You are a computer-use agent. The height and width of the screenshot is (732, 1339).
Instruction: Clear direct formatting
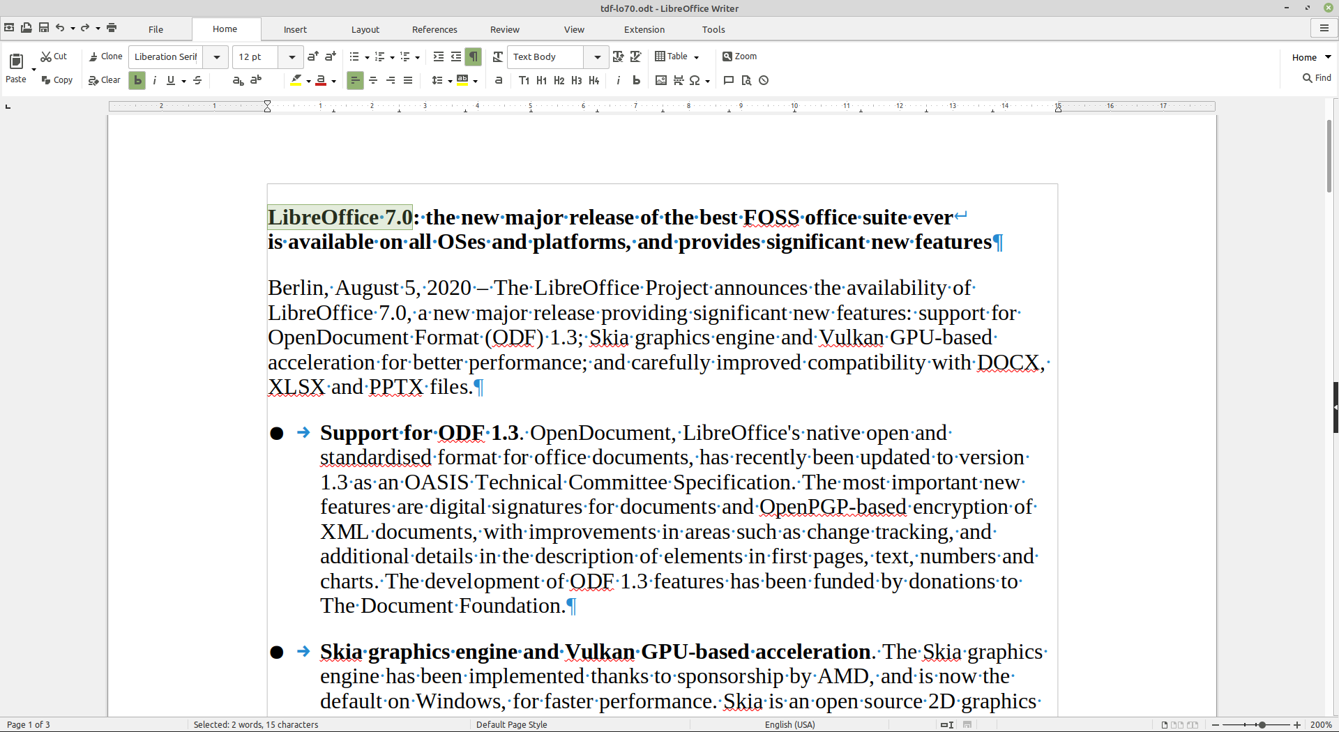[105, 80]
